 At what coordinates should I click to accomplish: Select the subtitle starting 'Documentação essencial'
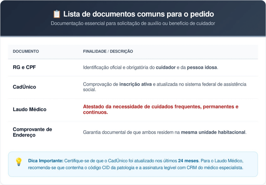coord(133,23)
